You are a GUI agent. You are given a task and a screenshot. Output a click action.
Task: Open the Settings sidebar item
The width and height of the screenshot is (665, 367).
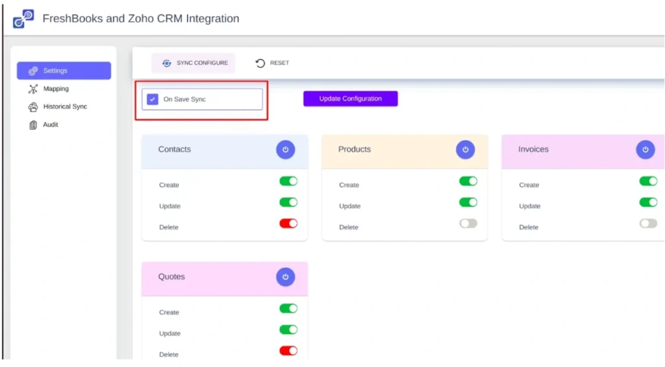pyautogui.click(x=64, y=71)
